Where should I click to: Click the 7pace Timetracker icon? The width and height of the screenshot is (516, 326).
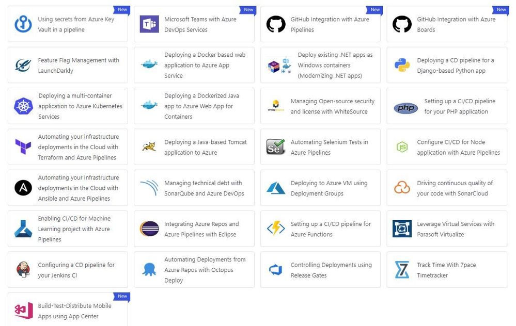click(x=402, y=269)
